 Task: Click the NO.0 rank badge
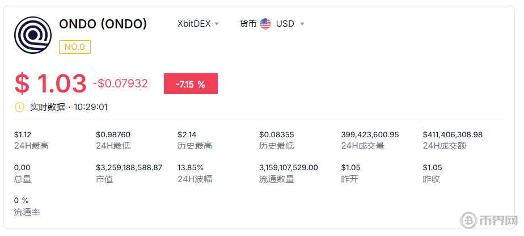(74, 47)
